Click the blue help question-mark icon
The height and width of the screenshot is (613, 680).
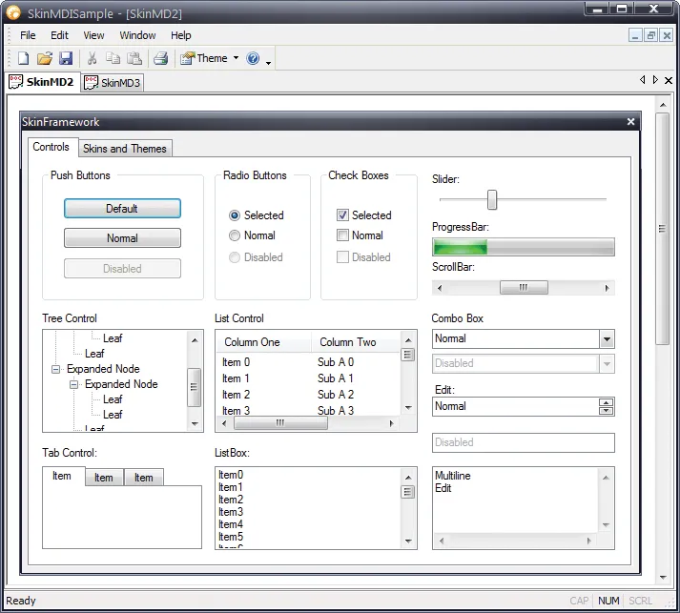[253, 58]
